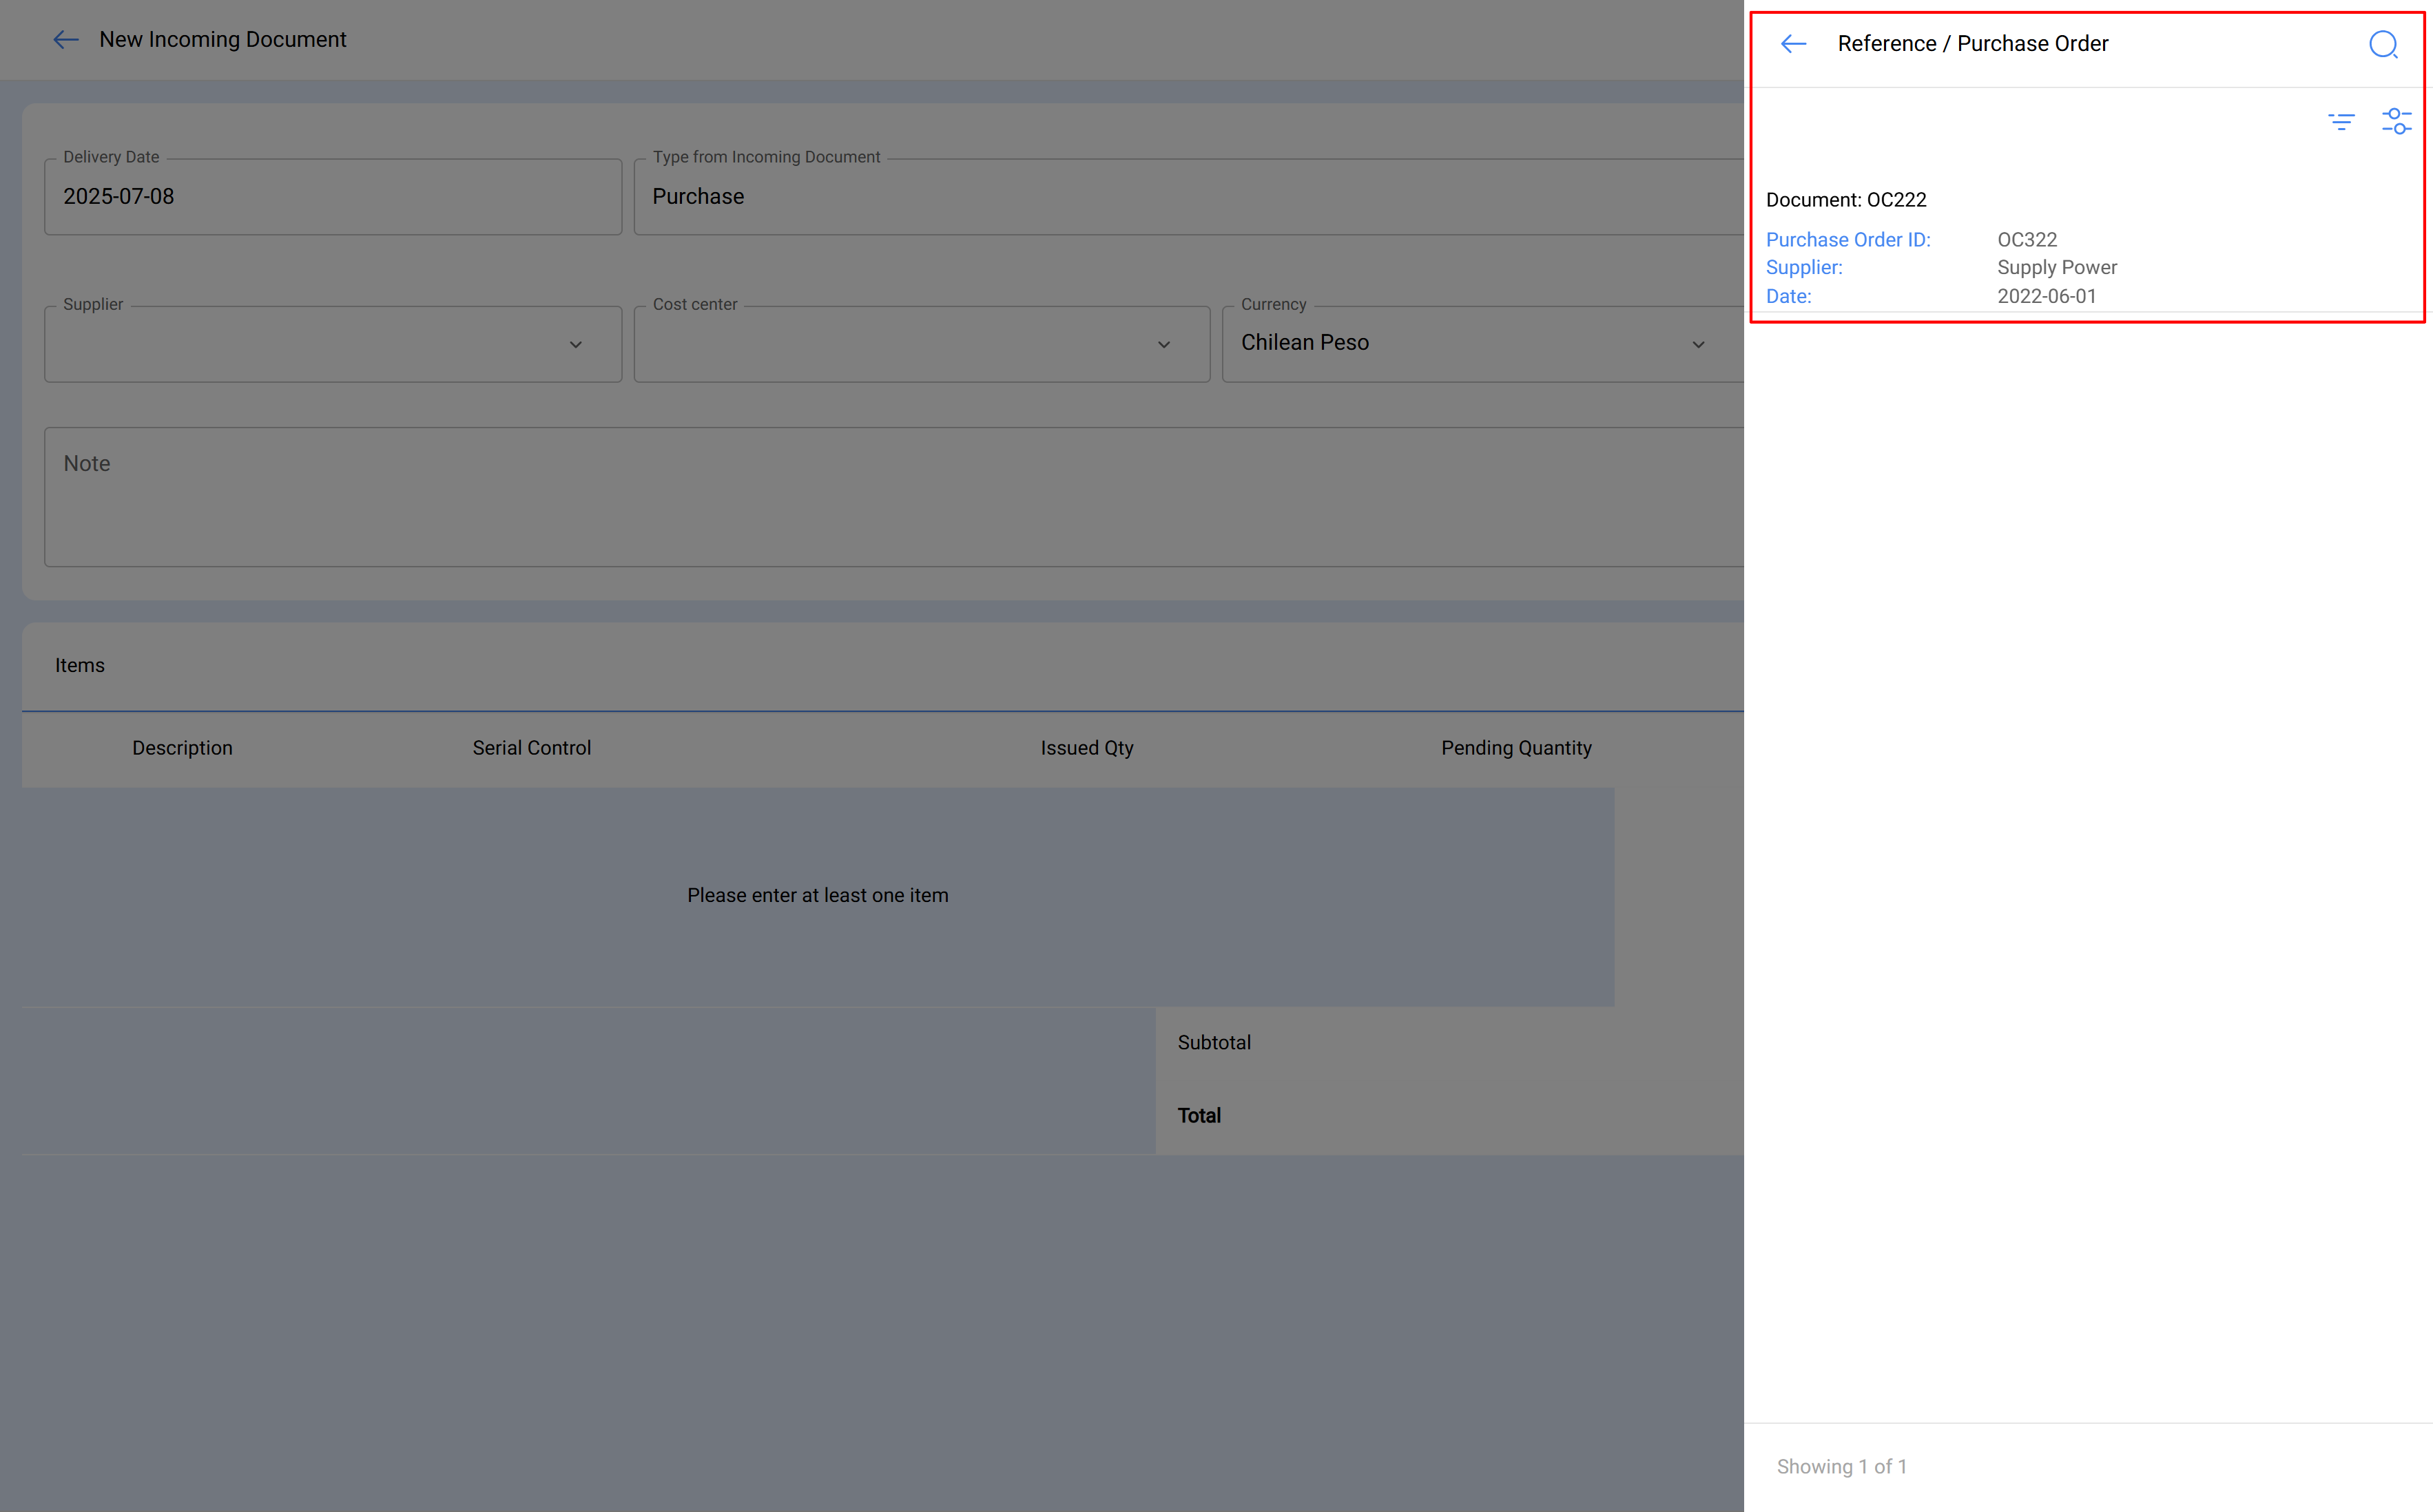Image resolution: width=2433 pixels, height=1512 pixels.
Task: Click the Type from Incoming Document field
Action: 1101,196
